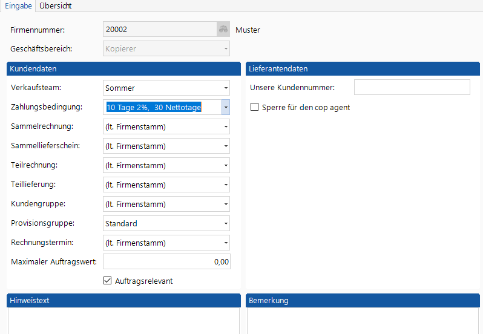Expand the Provisionsgruppe dropdown
The width and height of the screenshot is (483, 334).
[225, 224]
